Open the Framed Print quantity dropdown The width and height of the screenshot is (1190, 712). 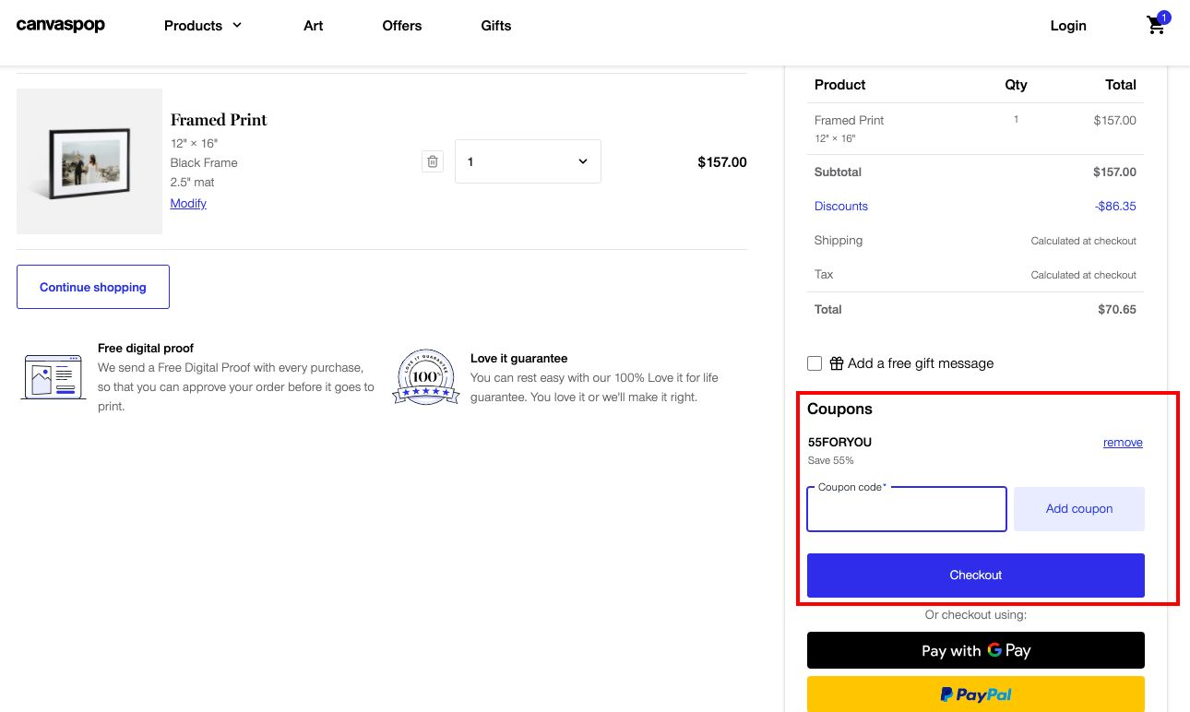click(x=528, y=161)
